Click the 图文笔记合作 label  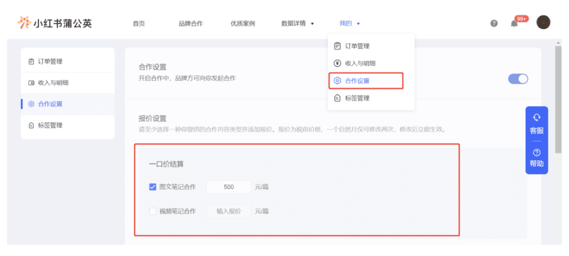click(x=178, y=187)
